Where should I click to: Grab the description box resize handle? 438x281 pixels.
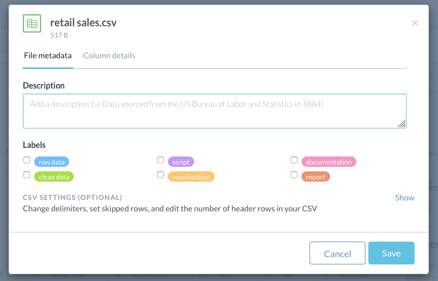(x=401, y=124)
